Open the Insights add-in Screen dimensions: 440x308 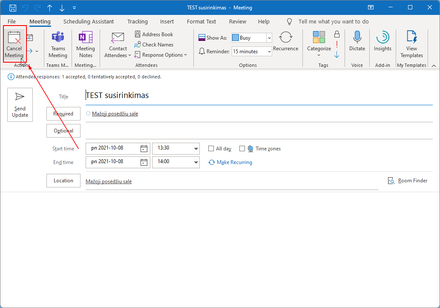pos(382,38)
